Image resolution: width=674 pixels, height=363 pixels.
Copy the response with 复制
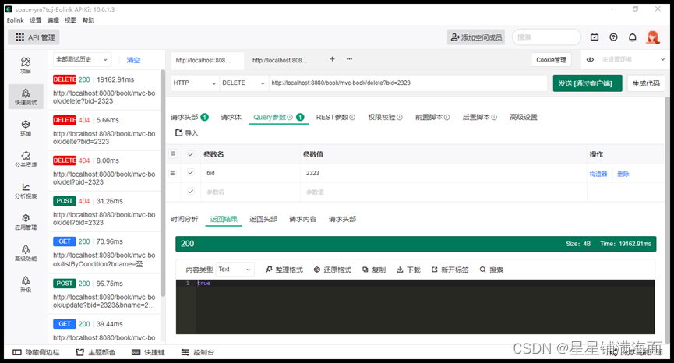pyautogui.click(x=374, y=270)
